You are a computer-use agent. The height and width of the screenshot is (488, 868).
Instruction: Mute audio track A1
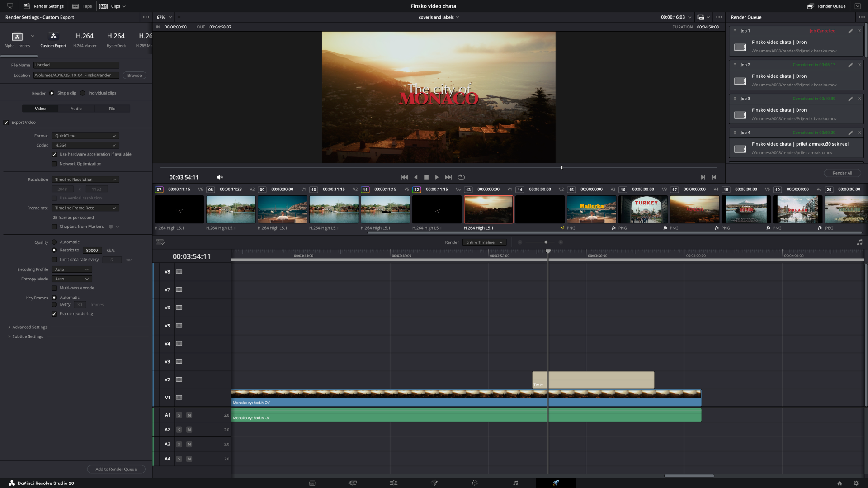coord(189,415)
